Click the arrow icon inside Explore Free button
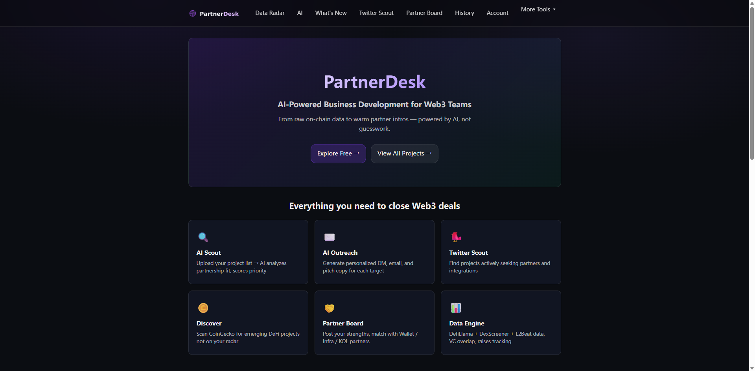This screenshot has height=371, width=755. point(356,153)
